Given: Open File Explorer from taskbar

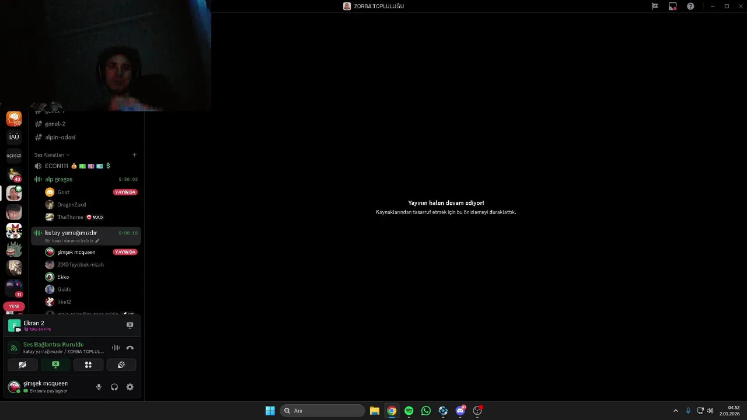Looking at the screenshot, I should (375, 411).
